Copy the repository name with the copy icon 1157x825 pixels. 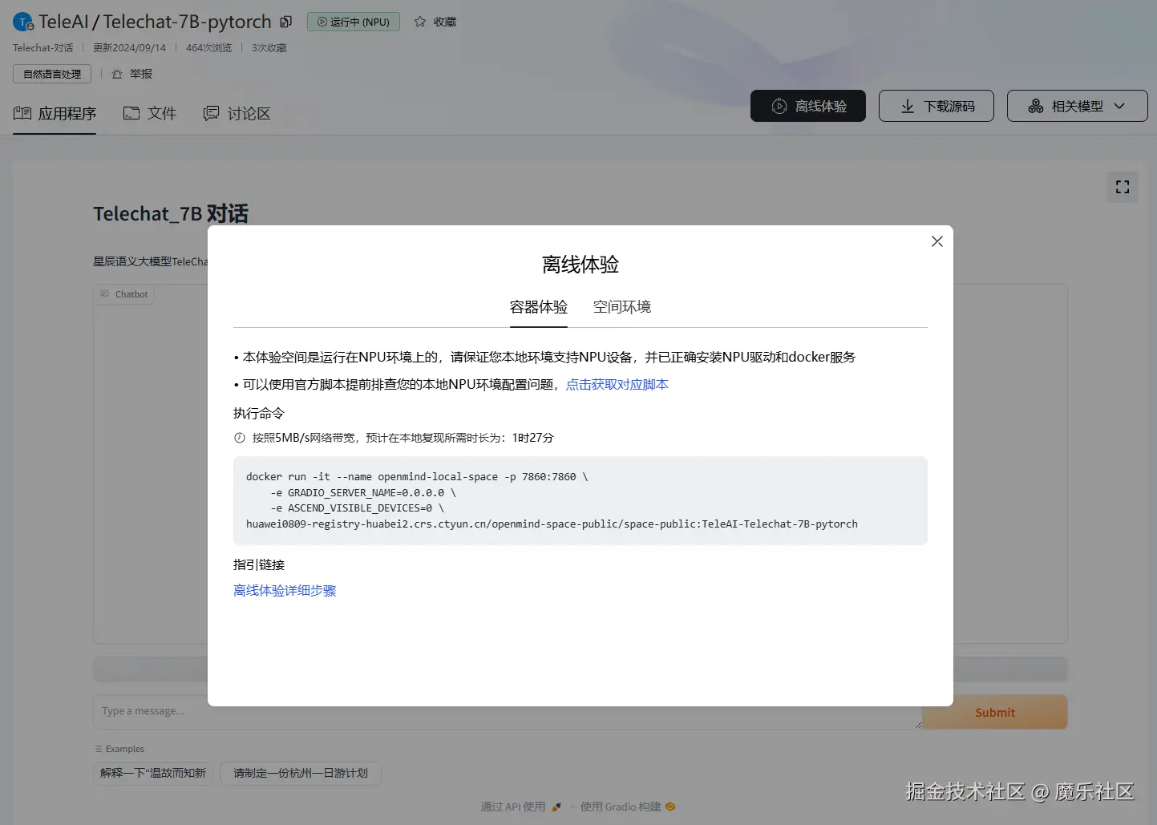tap(286, 22)
